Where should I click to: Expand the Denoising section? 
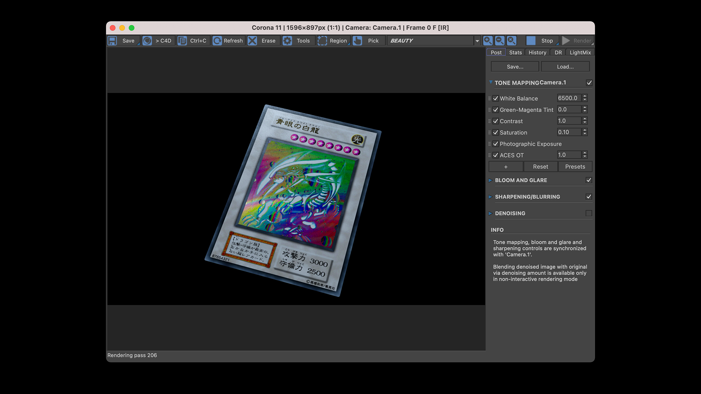click(490, 213)
